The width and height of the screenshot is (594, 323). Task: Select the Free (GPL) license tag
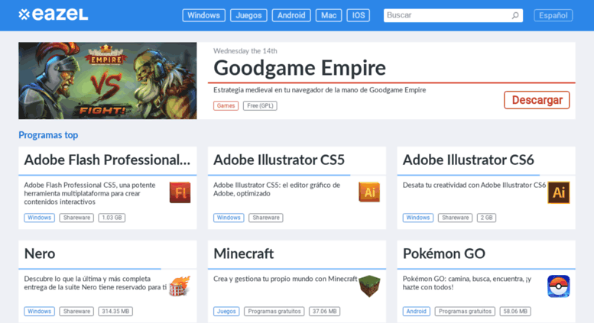(x=260, y=106)
